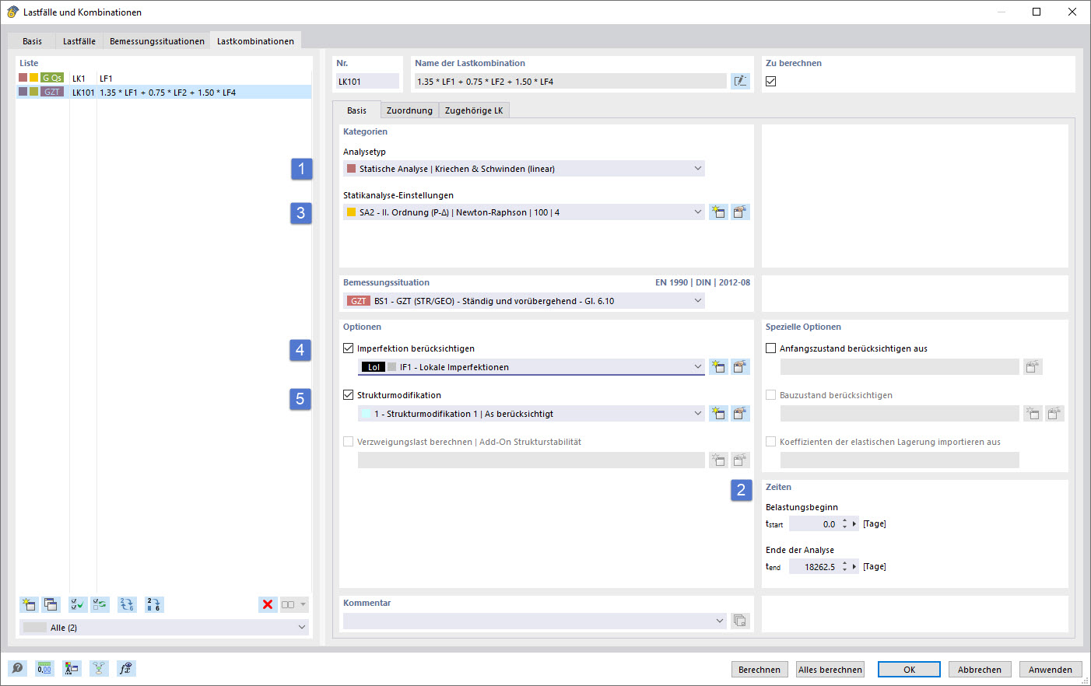Open help with the question mark icon
Viewport: 1091px width, 686px height.
coord(16,668)
